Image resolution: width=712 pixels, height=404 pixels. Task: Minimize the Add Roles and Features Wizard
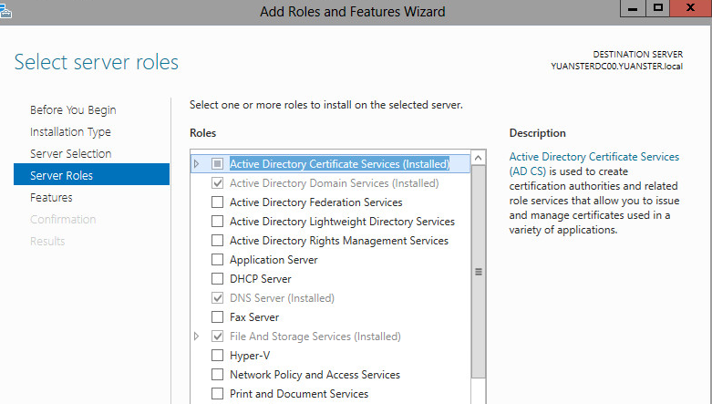(x=633, y=8)
